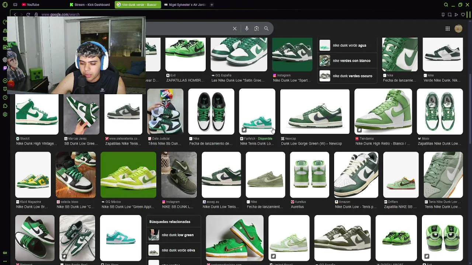The height and width of the screenshot is (265, 472).
Task: Click the Verde Nike Dunk result title
Action: 442,80
